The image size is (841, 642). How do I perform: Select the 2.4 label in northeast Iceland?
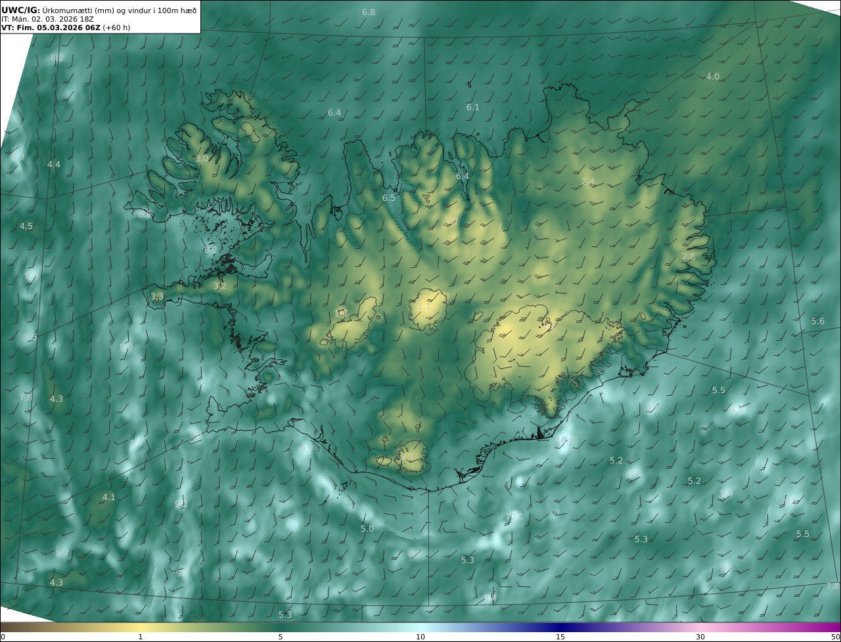click(x=588, y=181)
